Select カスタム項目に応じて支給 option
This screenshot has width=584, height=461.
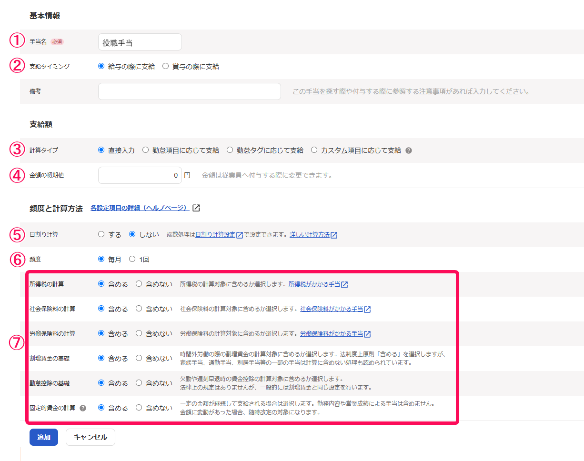[314, 150]
